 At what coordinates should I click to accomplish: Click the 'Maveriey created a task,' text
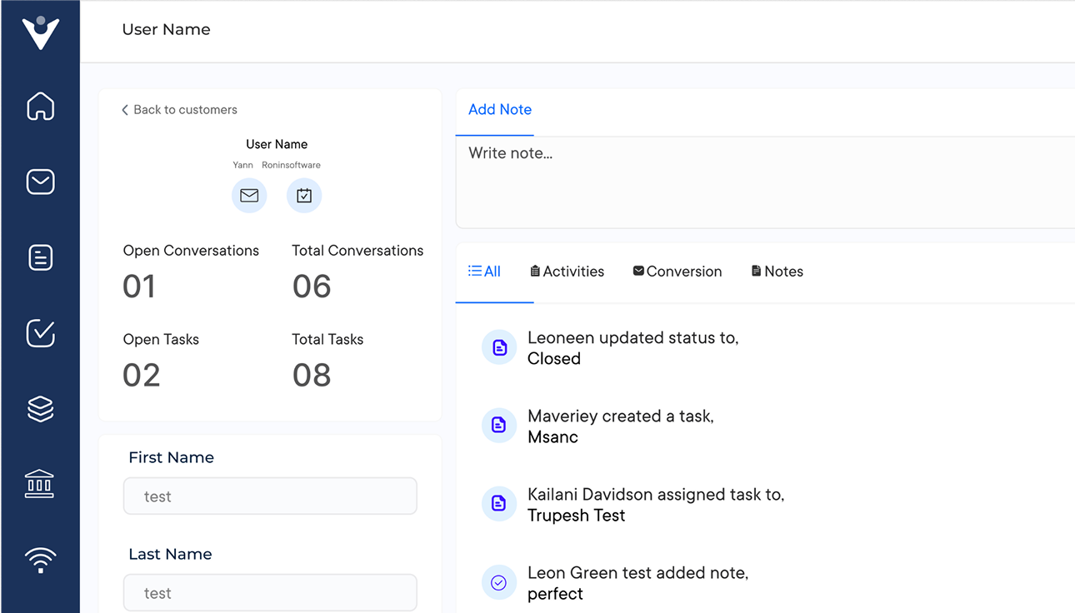(x=621, y=416)
